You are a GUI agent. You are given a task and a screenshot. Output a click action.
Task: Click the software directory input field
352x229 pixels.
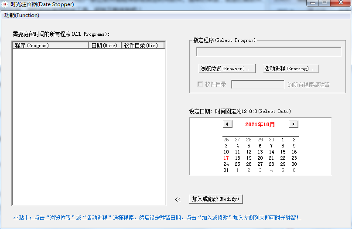[x=258, y=85]
